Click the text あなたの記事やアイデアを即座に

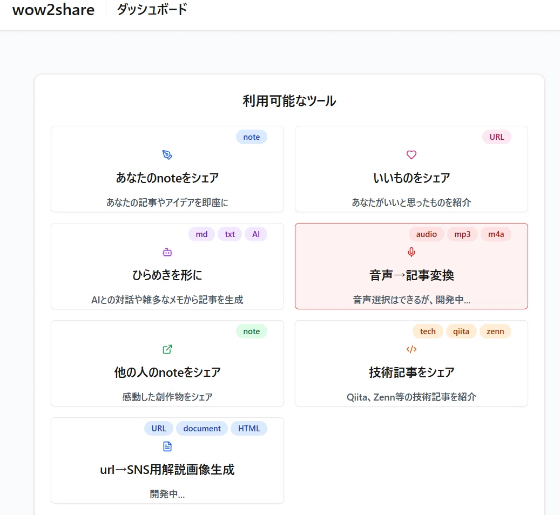tap(167, 202)
